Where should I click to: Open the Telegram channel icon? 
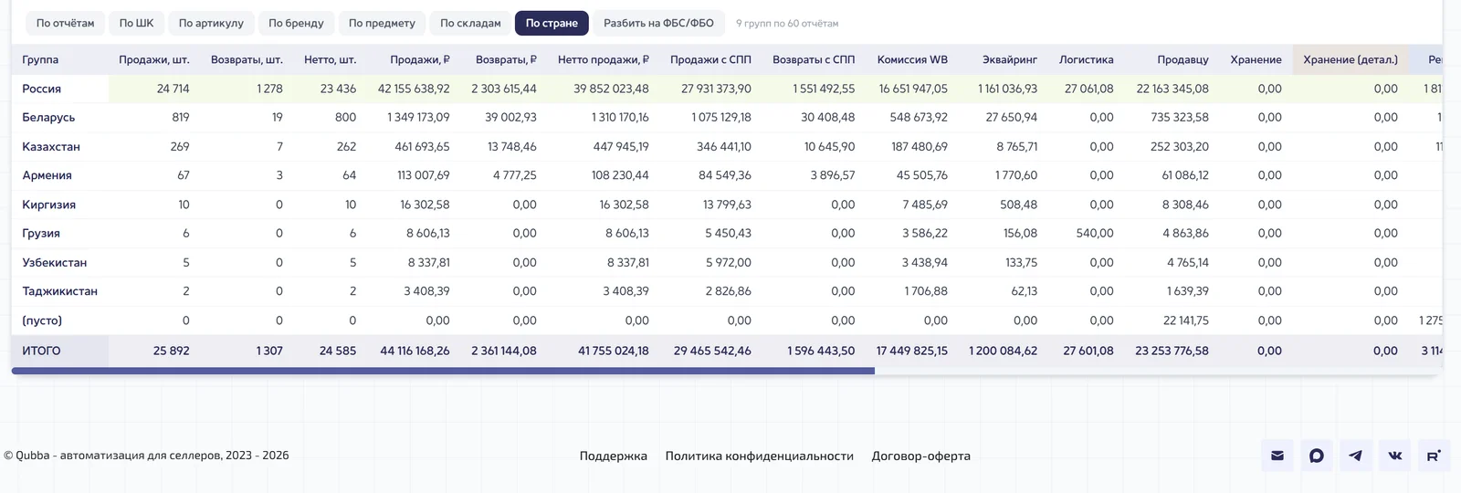(1356, 456)
